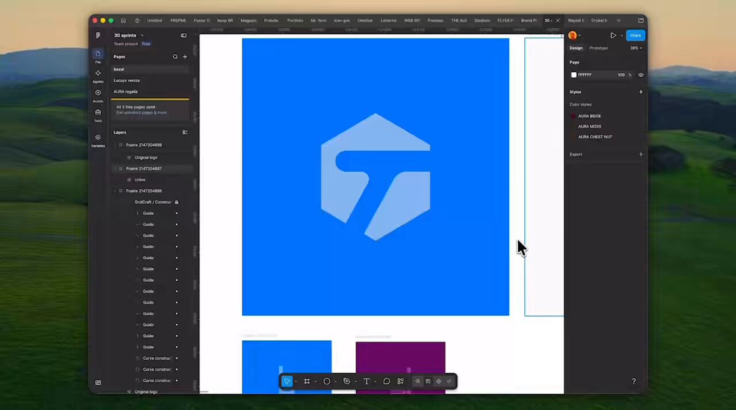Click the white page background color swatch

(573, 75)
